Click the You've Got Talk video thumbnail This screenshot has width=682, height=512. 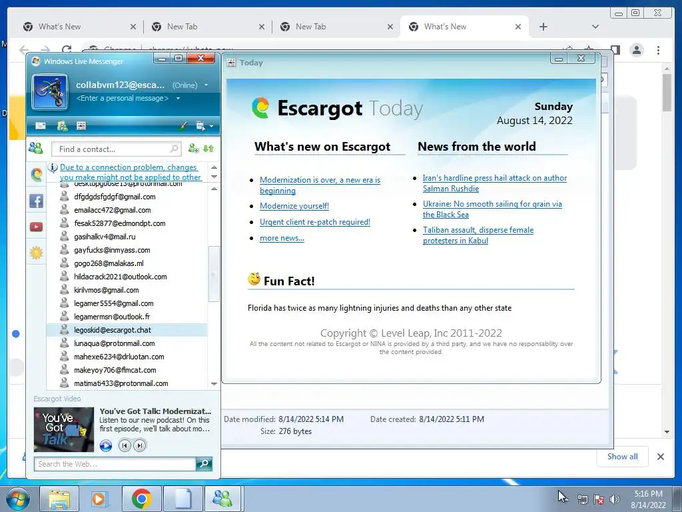tap(64, 429)
